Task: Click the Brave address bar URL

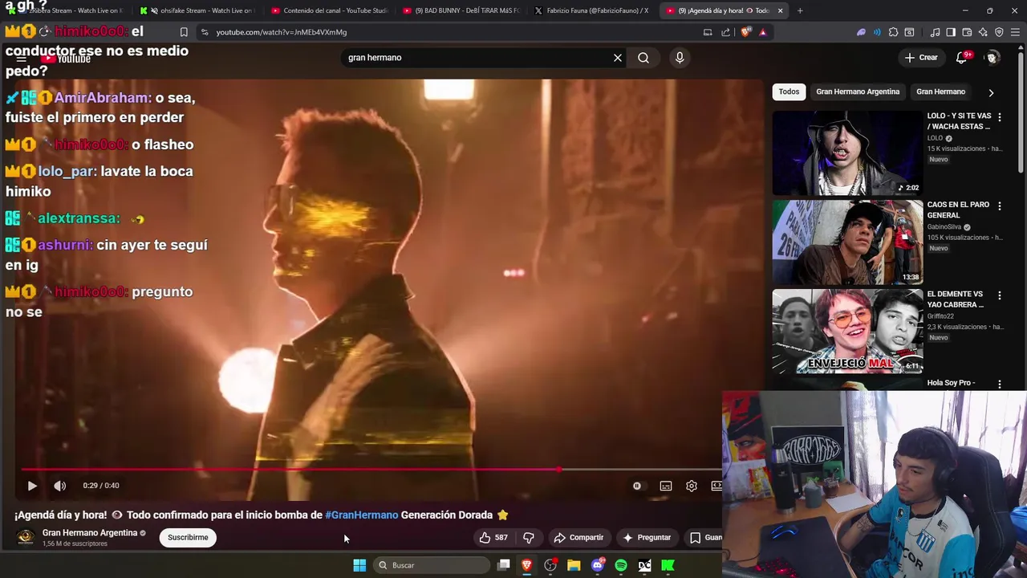Action: (x=282, y=32)
